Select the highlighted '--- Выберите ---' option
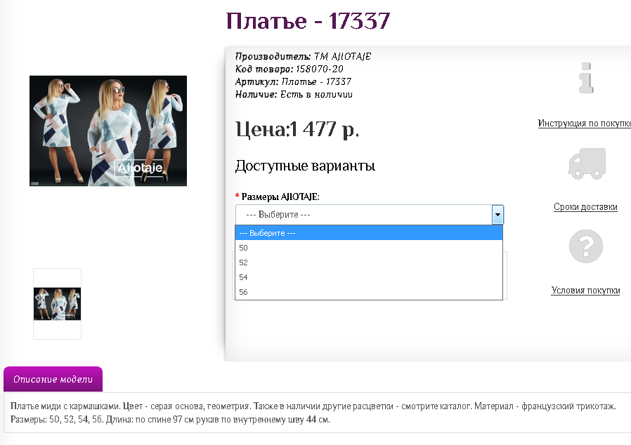Image resolution: width=631 pixels, height=445 pixels. (369, 233)
